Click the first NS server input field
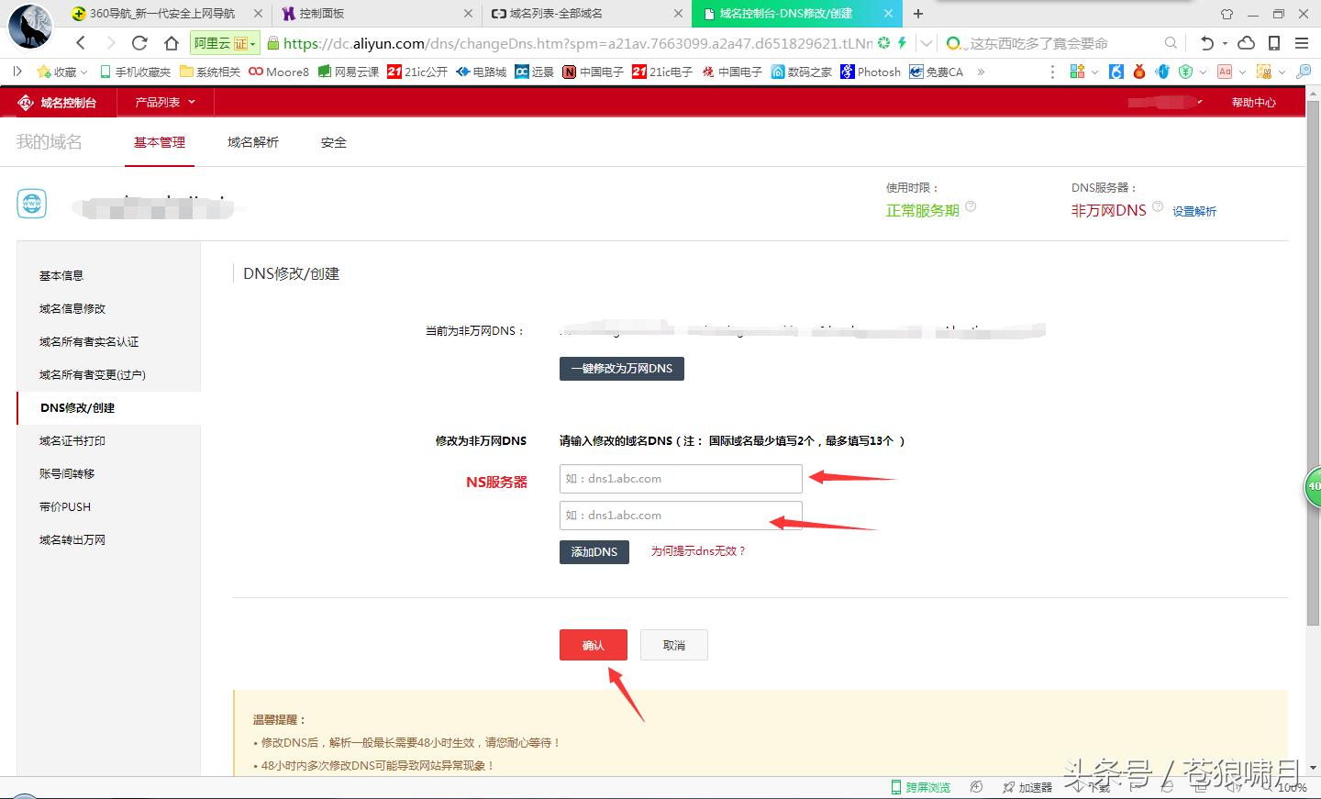Screen dimensions: 1321x799 pyautogui.click(x=681, y=478)
